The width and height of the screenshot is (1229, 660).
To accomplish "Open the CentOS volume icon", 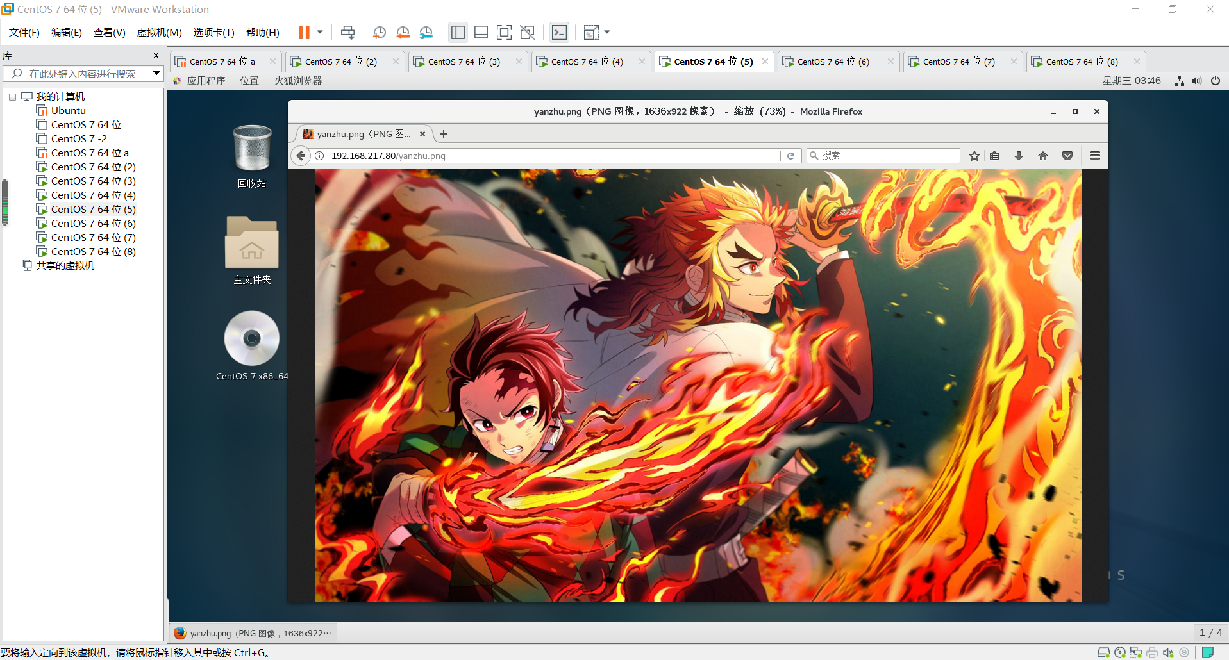I will 1197,81.
